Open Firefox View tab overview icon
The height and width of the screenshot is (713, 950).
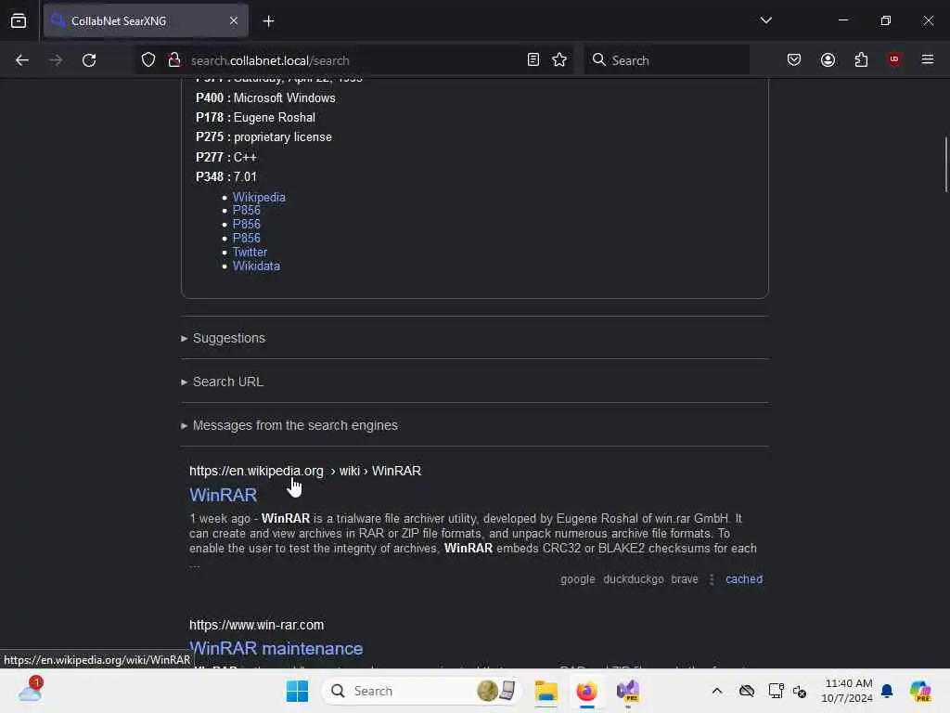19,20
